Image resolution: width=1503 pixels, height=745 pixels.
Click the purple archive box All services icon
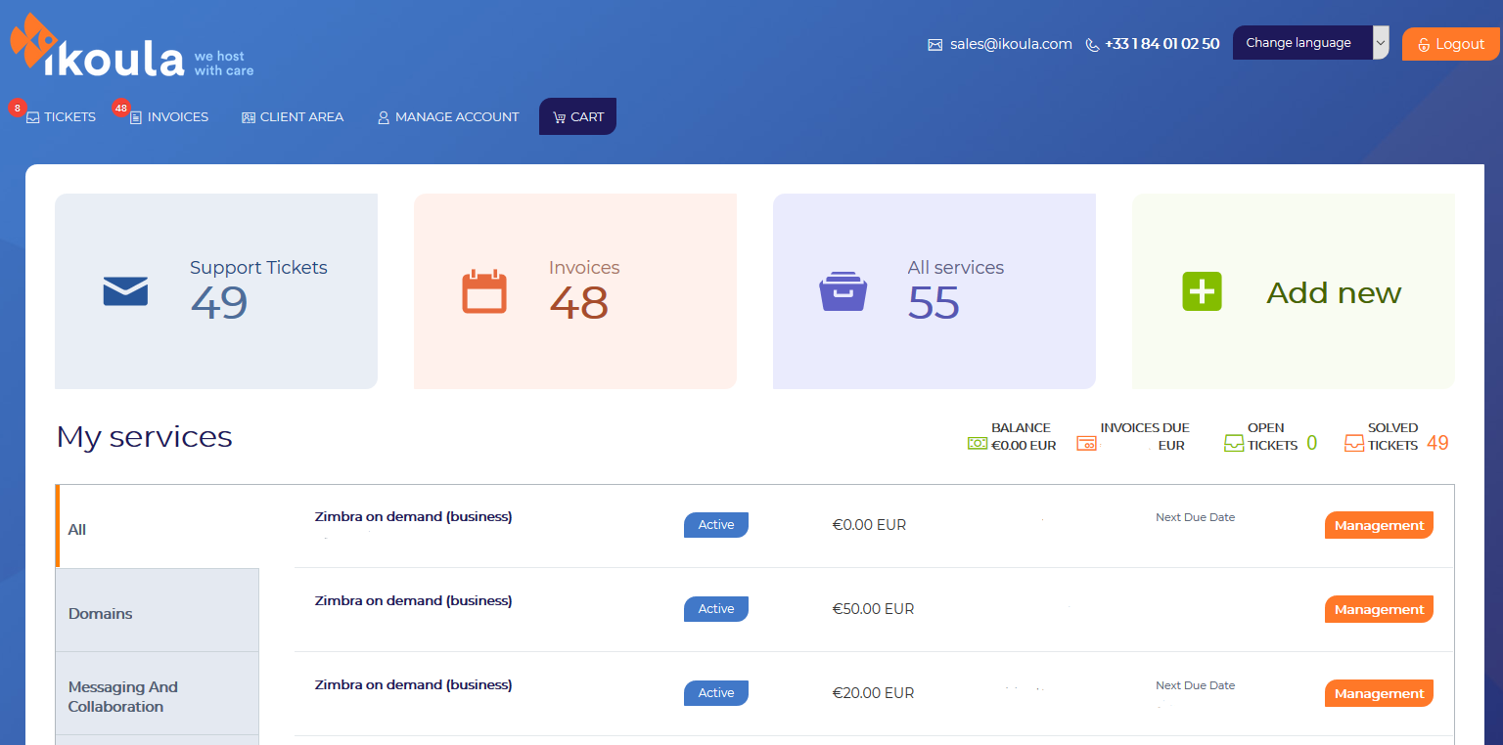pyautogui.click(x=843, y=291)
